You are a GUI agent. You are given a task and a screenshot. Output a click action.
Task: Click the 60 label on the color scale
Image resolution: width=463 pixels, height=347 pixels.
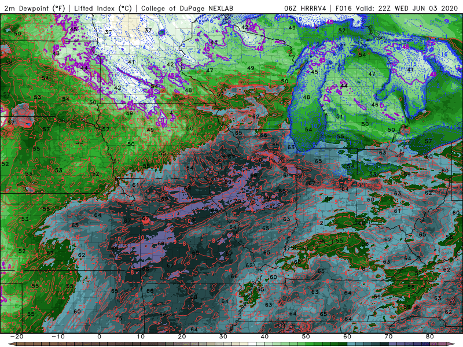tap(347, 337)
